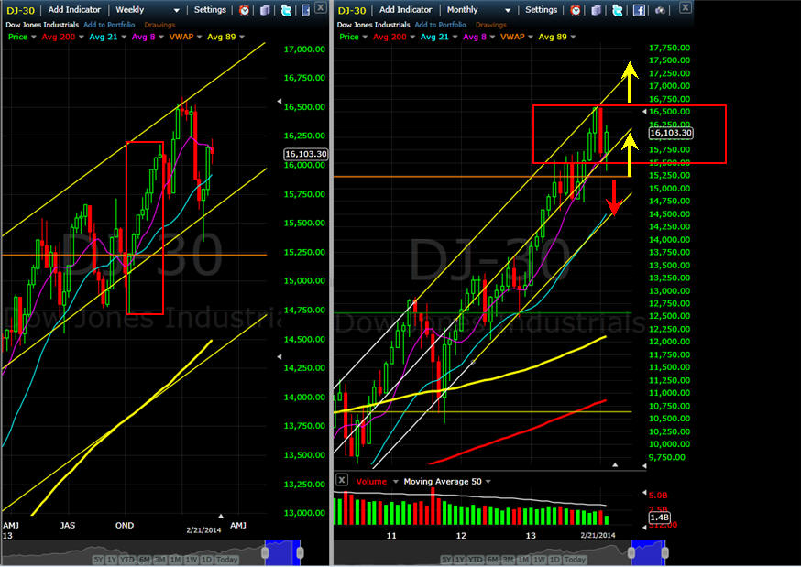The width and height of the screenshot is (801, 567).
Task: Select YTD range in Weekly chart
Action: click(127, 560)
